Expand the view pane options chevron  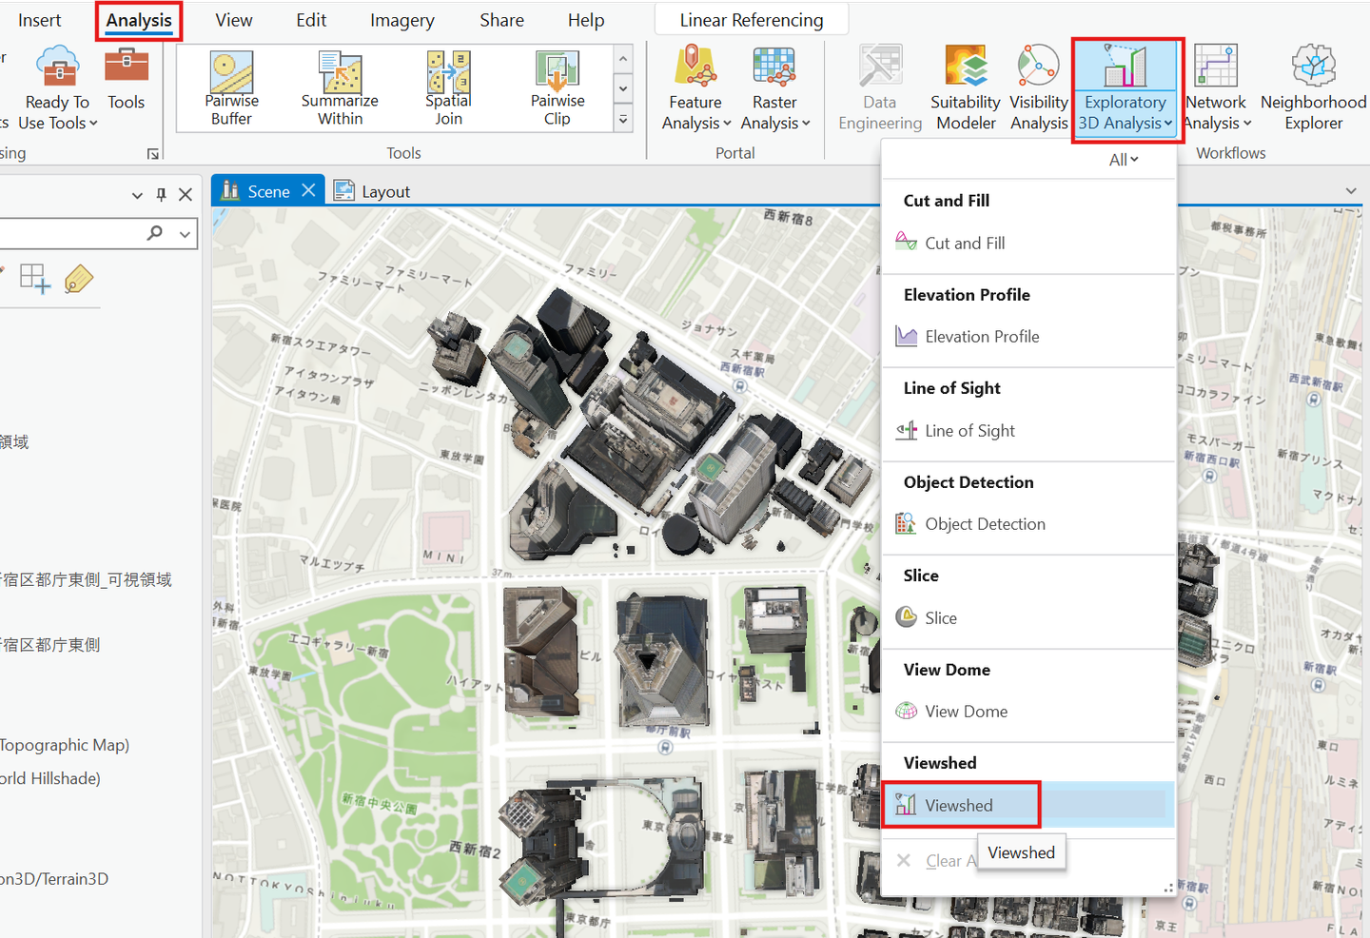click(1351, 191)
